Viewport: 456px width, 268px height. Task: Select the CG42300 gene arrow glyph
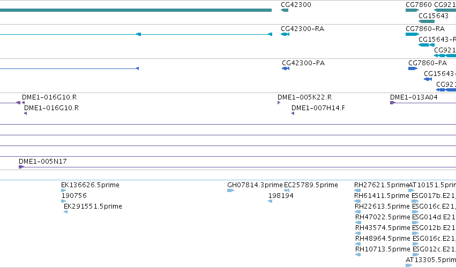[285, 10]
